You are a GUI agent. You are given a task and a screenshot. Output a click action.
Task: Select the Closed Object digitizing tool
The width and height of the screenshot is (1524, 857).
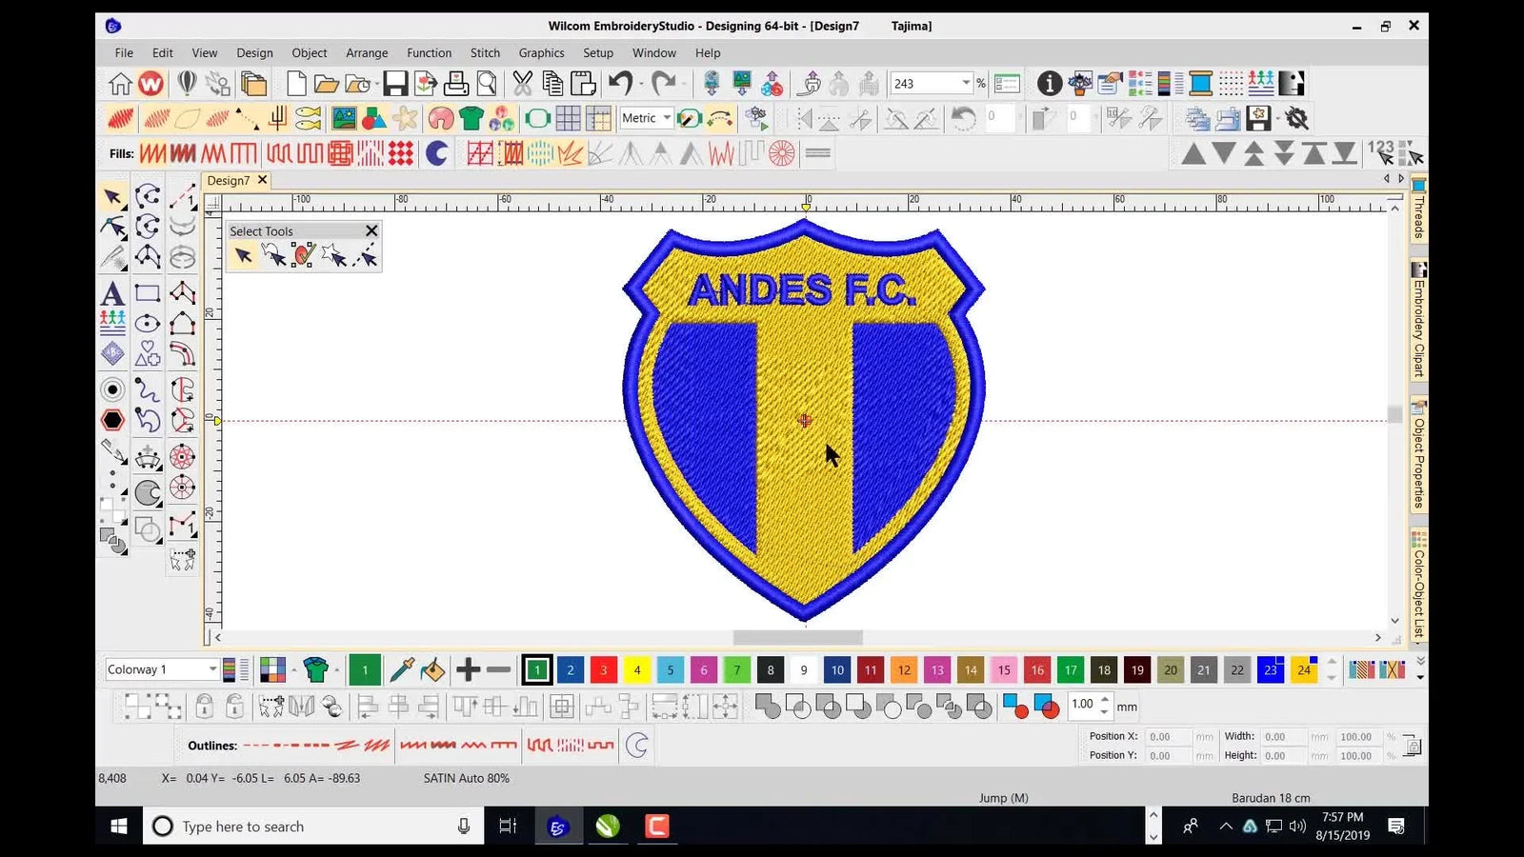pyautogui.click(x=183, y=324)
